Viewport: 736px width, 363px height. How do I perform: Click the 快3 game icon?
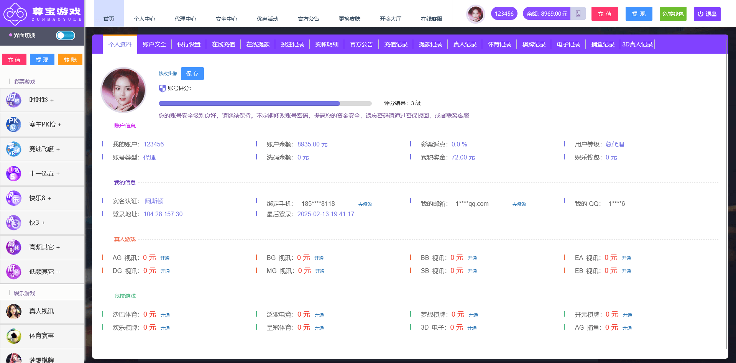point(13,223)
